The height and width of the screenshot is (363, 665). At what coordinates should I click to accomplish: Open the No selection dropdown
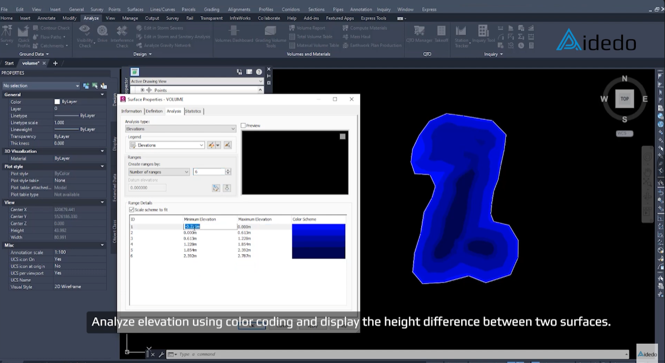(41, 86)
